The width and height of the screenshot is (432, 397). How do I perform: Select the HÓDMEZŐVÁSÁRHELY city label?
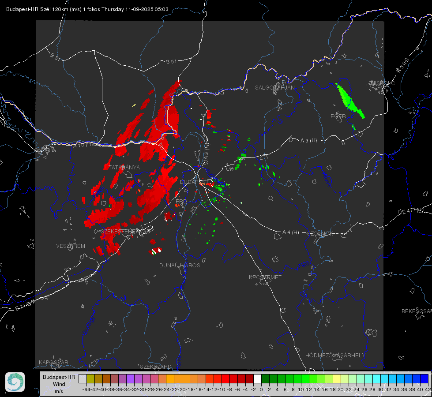pyautogui.click(x=335, y=356)
